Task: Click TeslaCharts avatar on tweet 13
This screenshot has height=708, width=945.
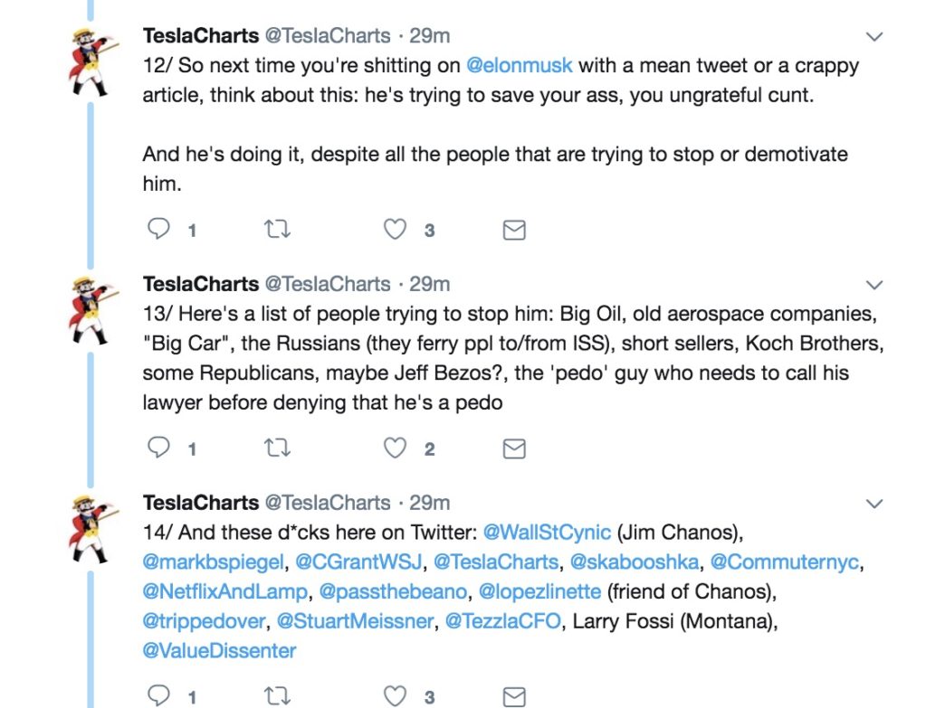Action: (91, 311)
